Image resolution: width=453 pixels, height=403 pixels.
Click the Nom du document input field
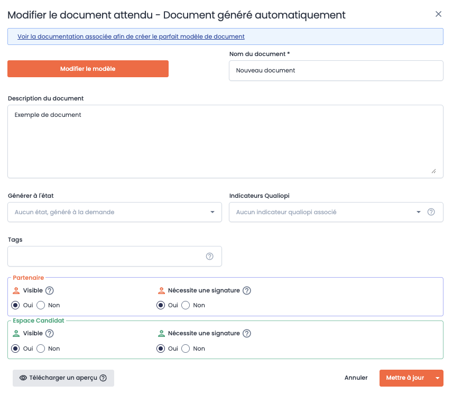[x=336, y=70]
